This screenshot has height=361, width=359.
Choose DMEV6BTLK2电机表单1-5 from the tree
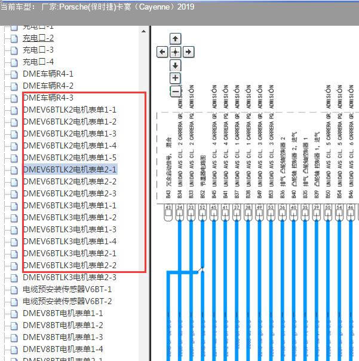point(69,157)
